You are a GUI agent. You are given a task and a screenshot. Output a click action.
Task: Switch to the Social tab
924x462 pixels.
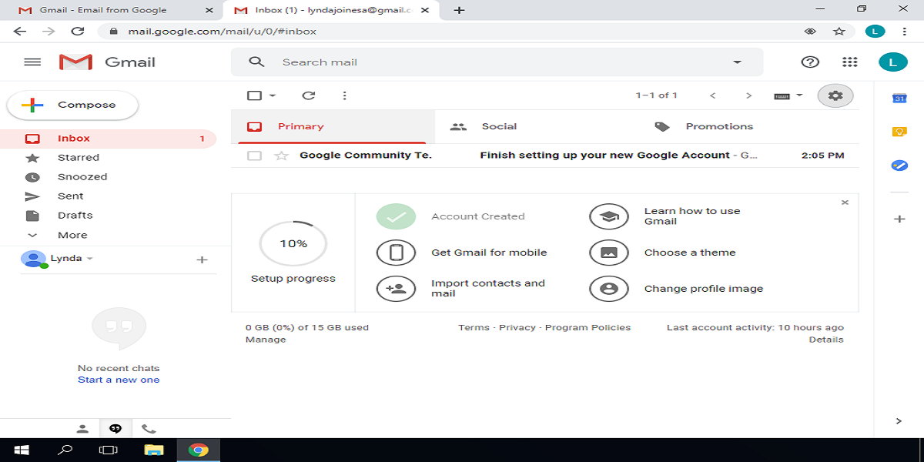[x=537, y=126]
